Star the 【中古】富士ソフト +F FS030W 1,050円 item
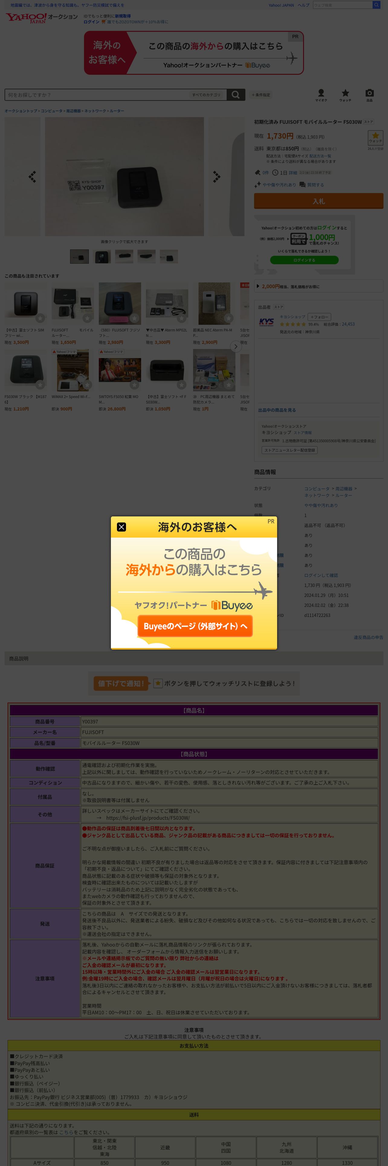388x1166 pixels. point(182,385)
